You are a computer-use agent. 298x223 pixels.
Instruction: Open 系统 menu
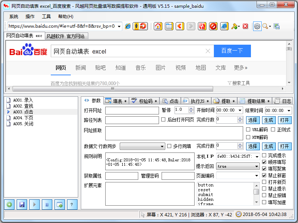tap(14, 17)
